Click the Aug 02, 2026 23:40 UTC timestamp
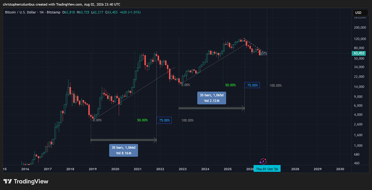 point(102,4)
